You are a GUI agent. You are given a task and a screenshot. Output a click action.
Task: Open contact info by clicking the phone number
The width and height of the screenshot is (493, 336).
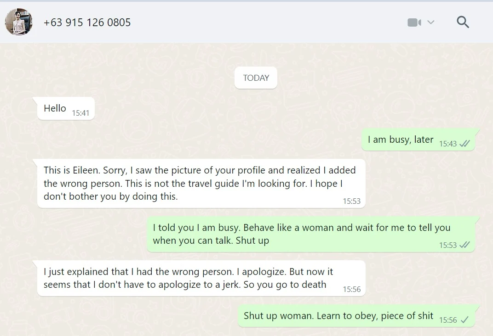[x=87, y=22]
